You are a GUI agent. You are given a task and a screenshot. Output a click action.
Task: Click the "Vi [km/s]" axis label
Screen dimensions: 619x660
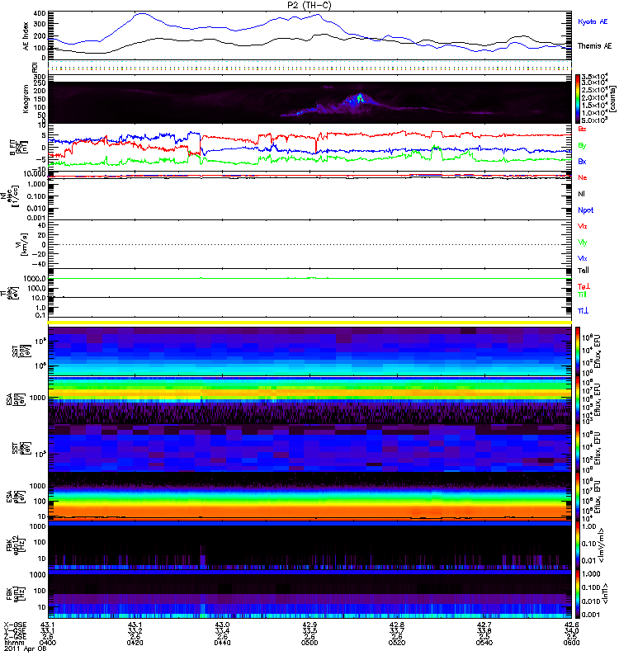(21, 244)
